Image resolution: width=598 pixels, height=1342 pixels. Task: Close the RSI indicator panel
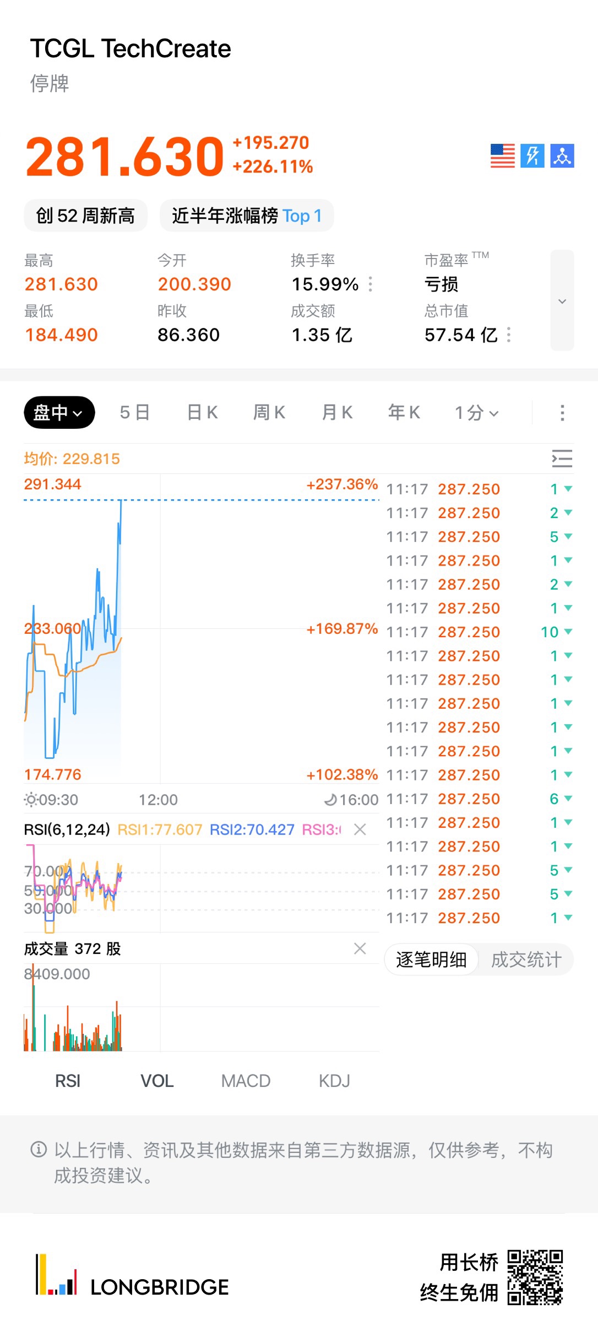[x=360, y=829]
